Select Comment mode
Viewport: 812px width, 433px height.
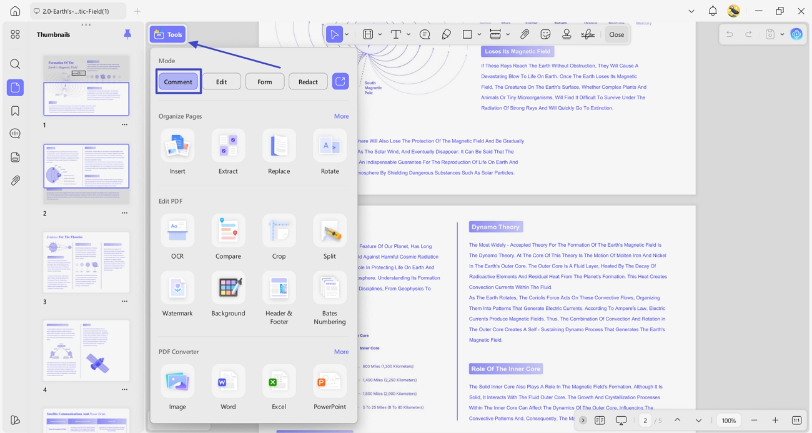pyautogui.click(x=178, y=82)
